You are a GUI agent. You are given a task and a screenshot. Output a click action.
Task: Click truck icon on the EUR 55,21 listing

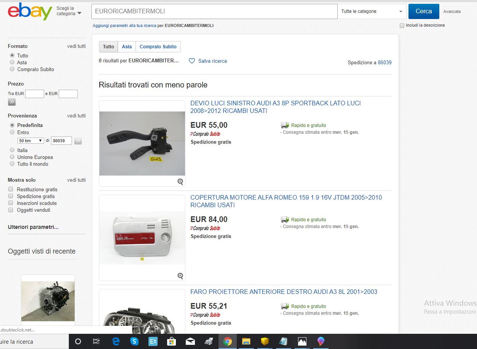pyautogui.click(x=284, y=306)
